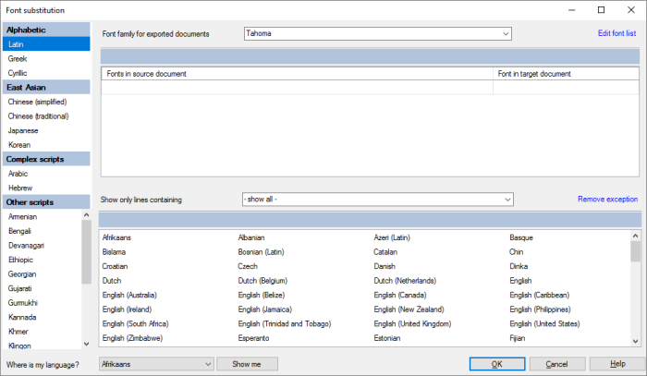Confirm with the OK button
The image size is (647, 376).
click(x=497, y=364)
